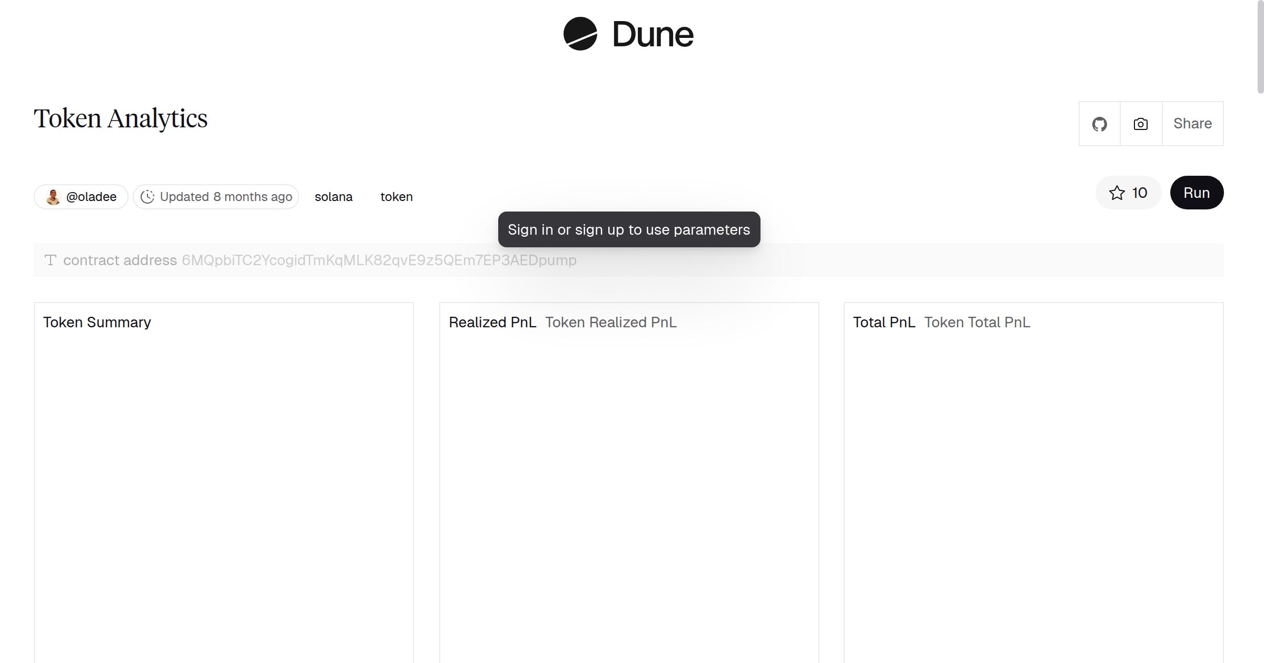This screenshot has height=663, width=1264.
Task: Click the camera screenshot icon
Action: tap(1140, 124)
